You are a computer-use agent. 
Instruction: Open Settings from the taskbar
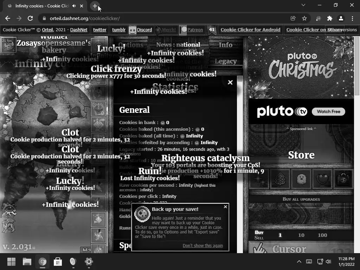click(x=89, y=262)
